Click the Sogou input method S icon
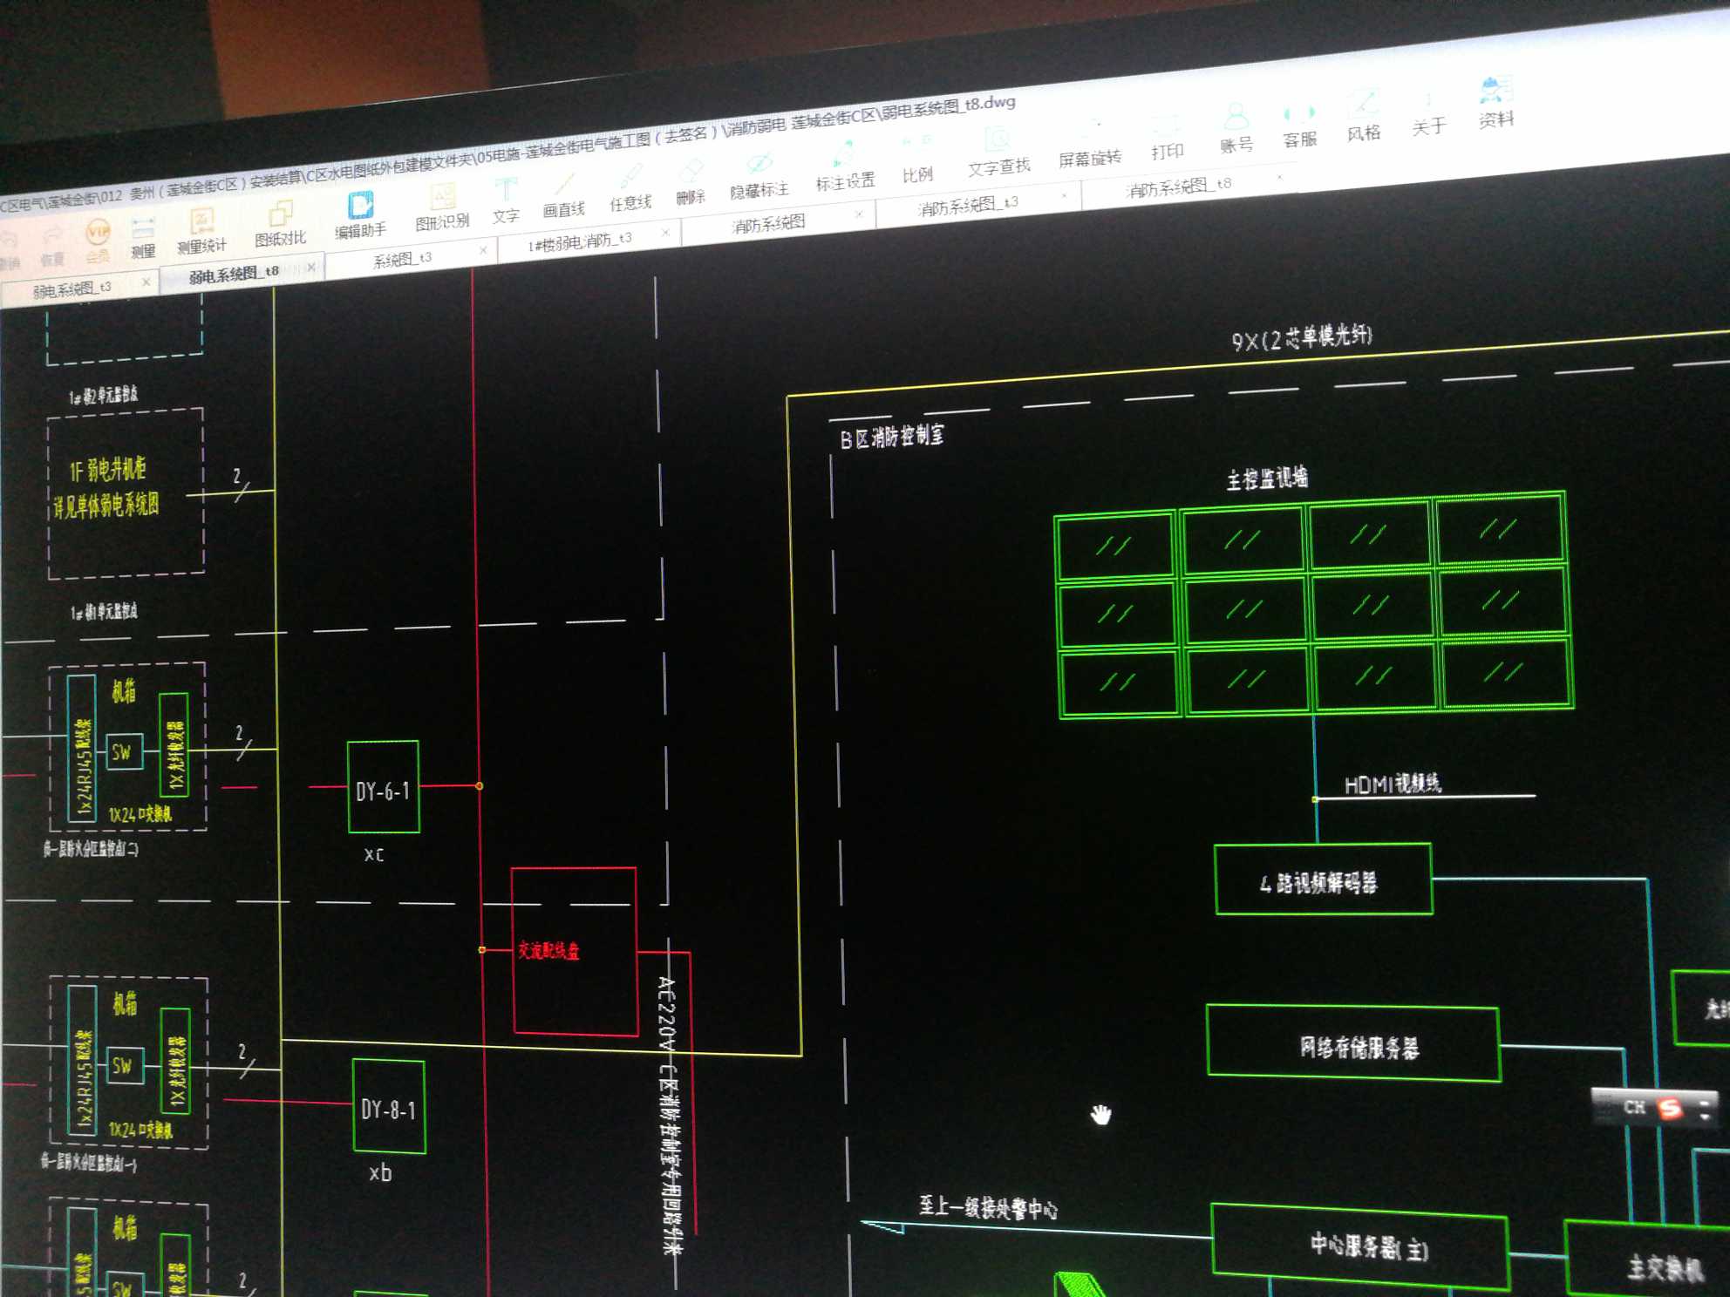 pos(1670,1108)
